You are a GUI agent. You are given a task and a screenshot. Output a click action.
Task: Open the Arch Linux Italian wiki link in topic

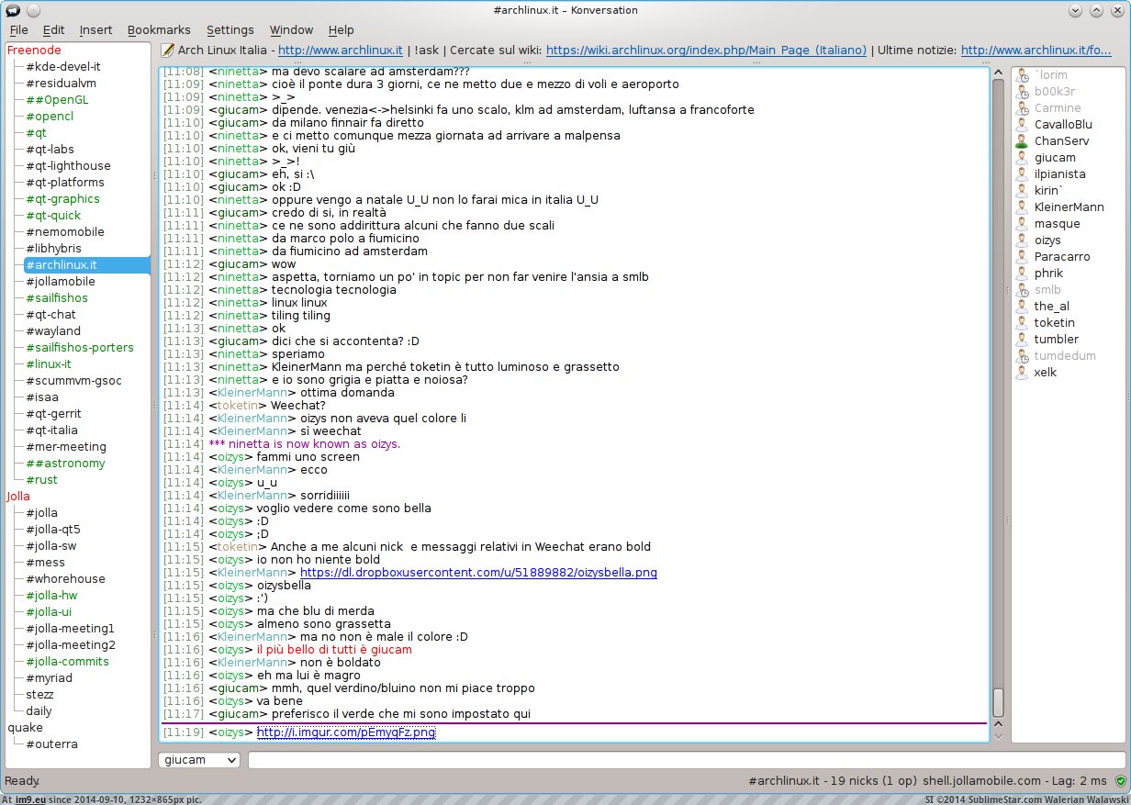tap(706, 50)
